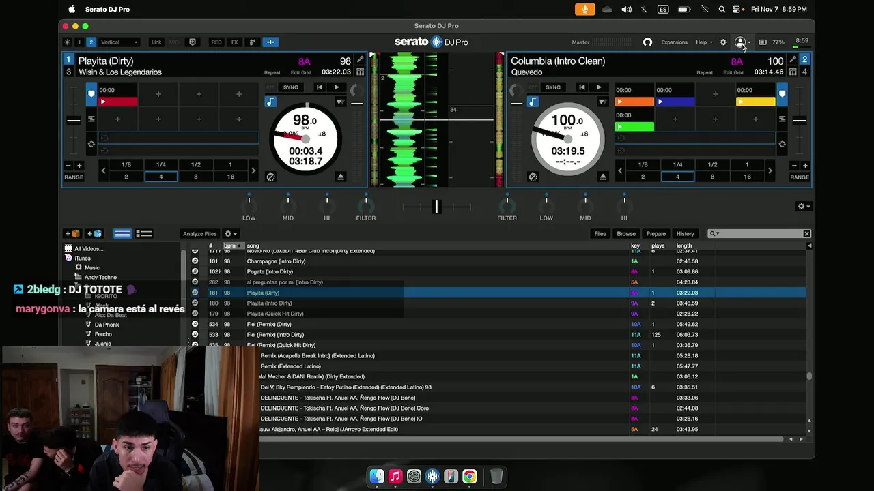Trigger the blue hot cue on right deck
This screenshot has width=874, height=491.
pyautogui.click(x=675, y=102)
